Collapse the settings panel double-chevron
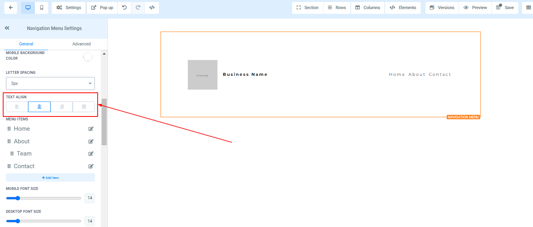Viewport: 533px width, 227px height. coord(7,28)
